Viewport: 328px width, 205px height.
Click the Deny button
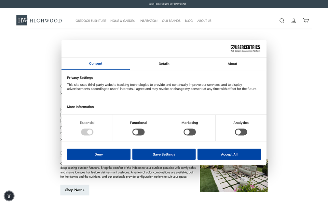[x=99, y=154]
